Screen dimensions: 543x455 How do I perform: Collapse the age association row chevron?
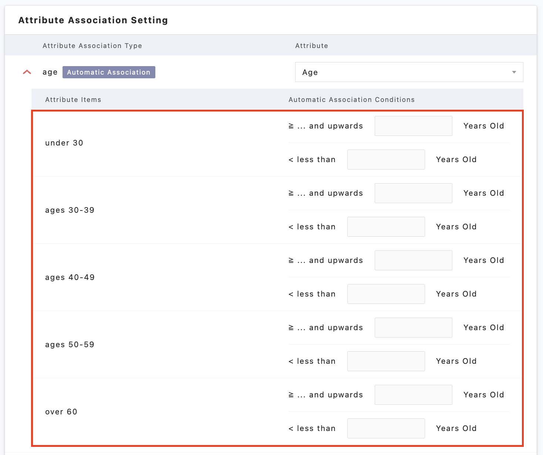pos(27,72)
